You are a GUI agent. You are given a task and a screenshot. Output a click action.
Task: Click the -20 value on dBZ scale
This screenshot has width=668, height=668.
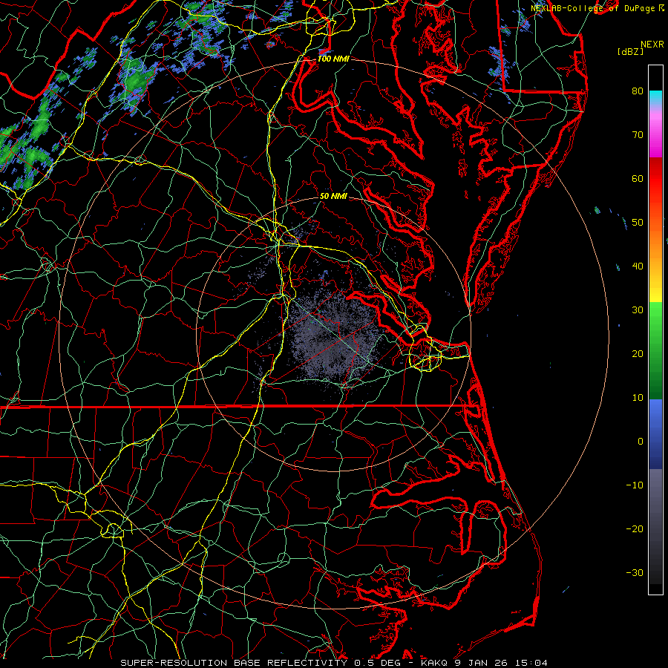[635, 529]
